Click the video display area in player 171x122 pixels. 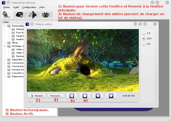pyautogui.click(x=83, y=60)
